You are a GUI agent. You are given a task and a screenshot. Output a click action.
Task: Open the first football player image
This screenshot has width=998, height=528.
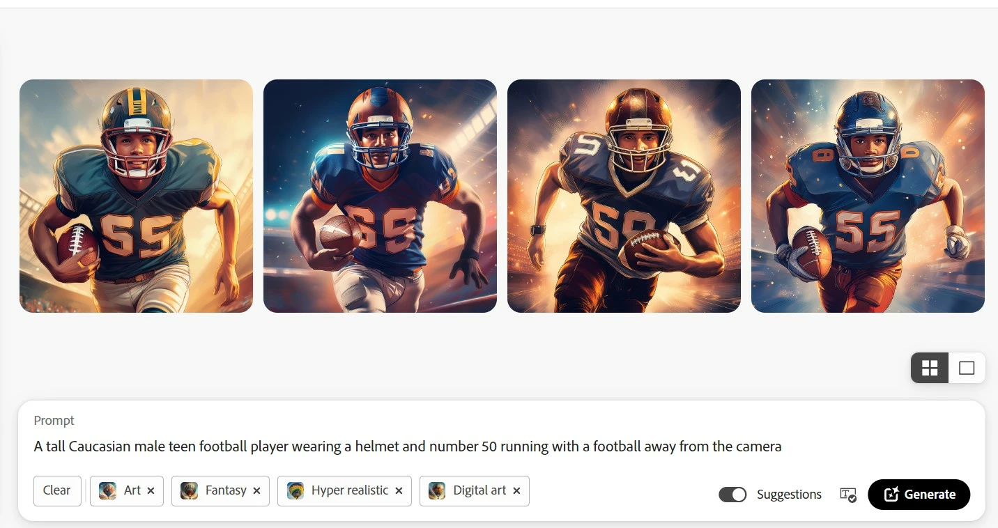pyautogui.click(x=136, y=196)
